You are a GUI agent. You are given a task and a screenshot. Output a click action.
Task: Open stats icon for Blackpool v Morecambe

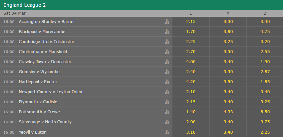[x=167, y=32]
